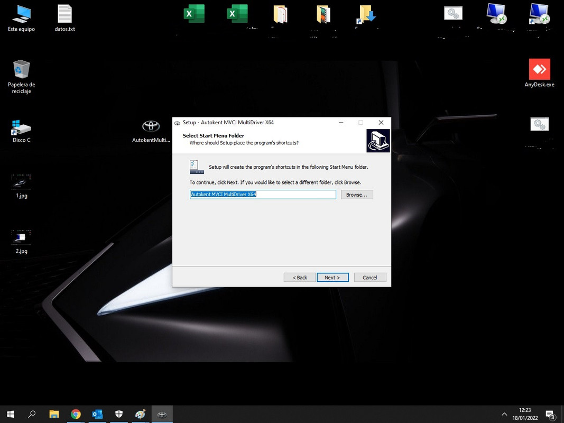
Task: Open the notification center icon
Action: (550, 415)
